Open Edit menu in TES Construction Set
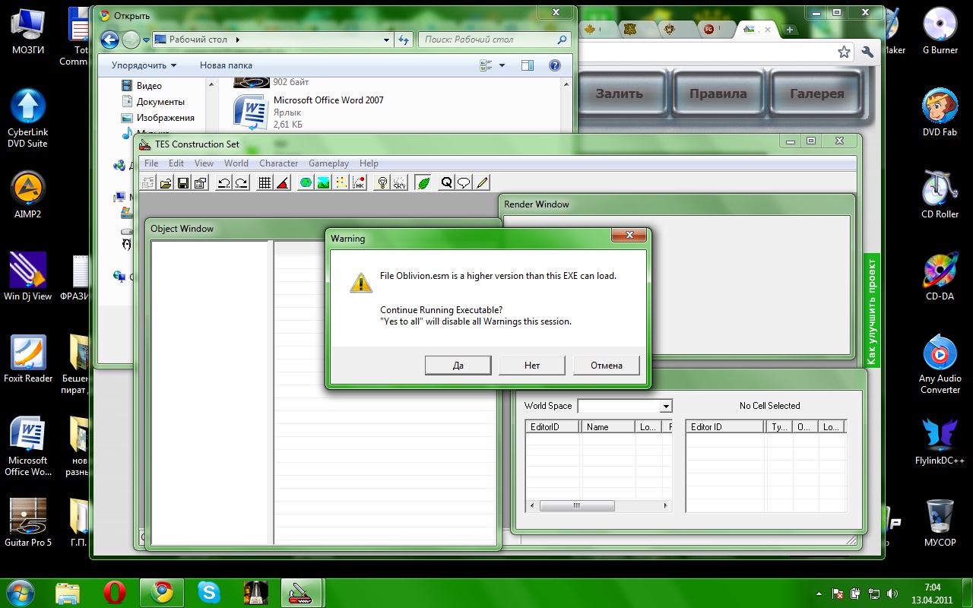Screen dimensions: 973x608 coord(176,163)
